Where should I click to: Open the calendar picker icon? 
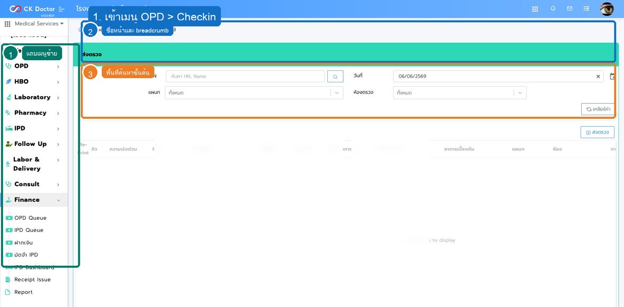[612, 76]
